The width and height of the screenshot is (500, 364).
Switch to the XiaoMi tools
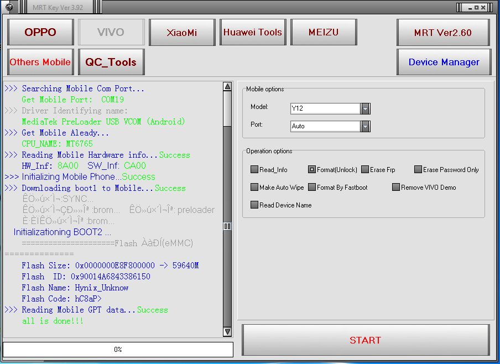tap(182, 32)
